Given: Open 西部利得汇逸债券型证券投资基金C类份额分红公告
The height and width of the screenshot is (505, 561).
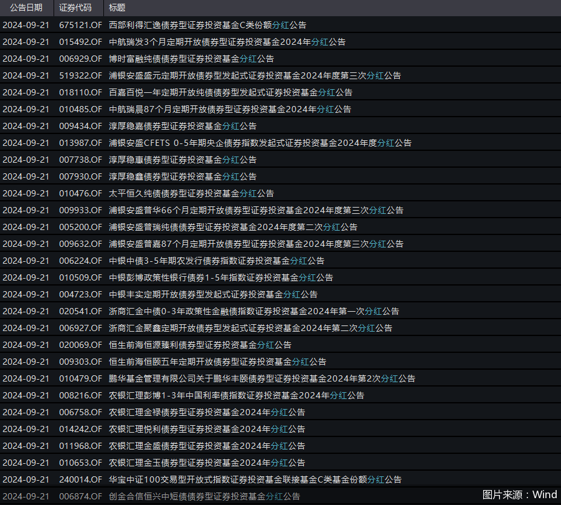Looking at the screenshot, I should (x=207, y=25).
